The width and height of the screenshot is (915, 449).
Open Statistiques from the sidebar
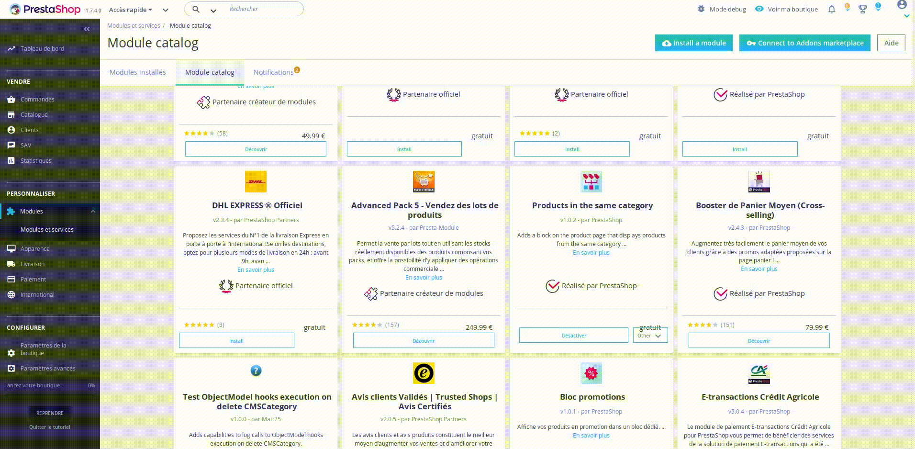click(x=36, y=160)
